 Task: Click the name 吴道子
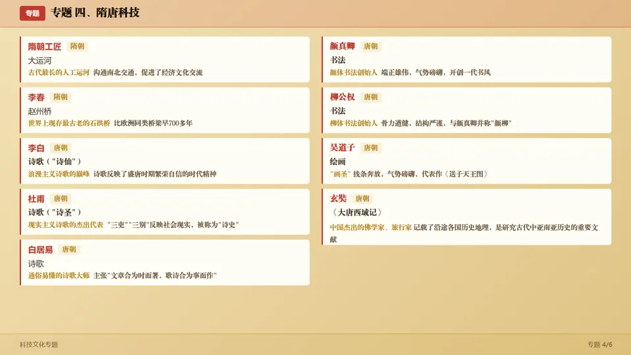point(342,147)
